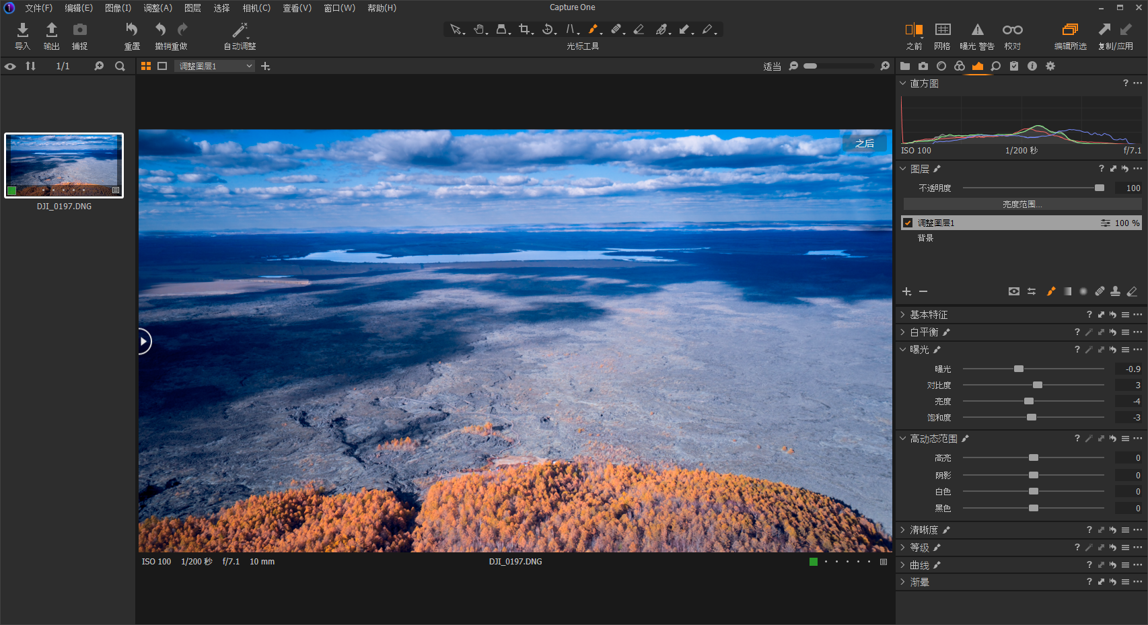The image size is (1148, 625).
Task: Collapse the 高动态范围 panel
Action: tap(903, 439)
